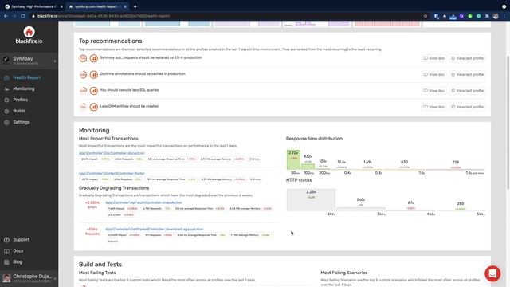Click the browser back arrow
Image resolution: width=510 pixels, height=287 pixels.
[6, 16]
